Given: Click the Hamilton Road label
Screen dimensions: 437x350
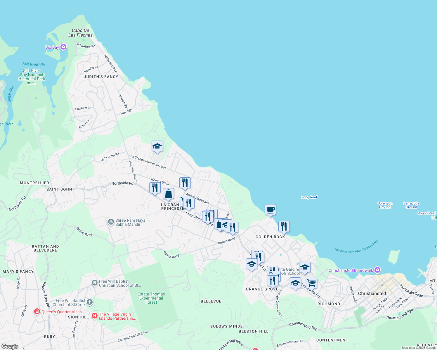Looking at the screenshot, I should 133,171.
